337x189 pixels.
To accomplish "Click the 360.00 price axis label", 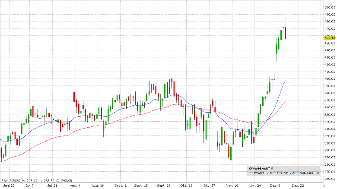I will (x=330, y=107).
